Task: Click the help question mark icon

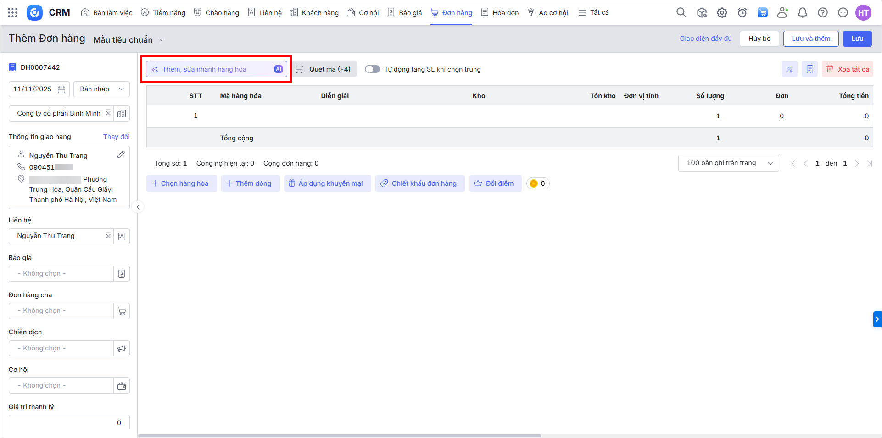Action: click(x=822, y=13)
